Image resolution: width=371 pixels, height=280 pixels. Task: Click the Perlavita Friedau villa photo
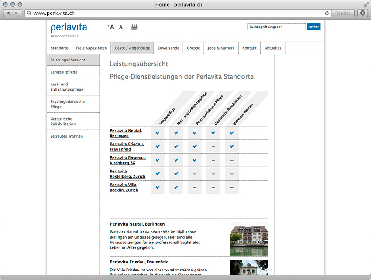(x=249, y=267)
